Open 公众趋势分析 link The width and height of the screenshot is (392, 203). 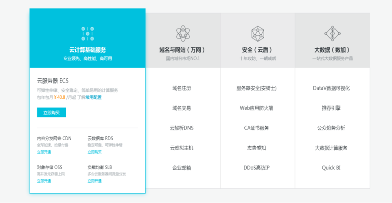pos(331,128)
